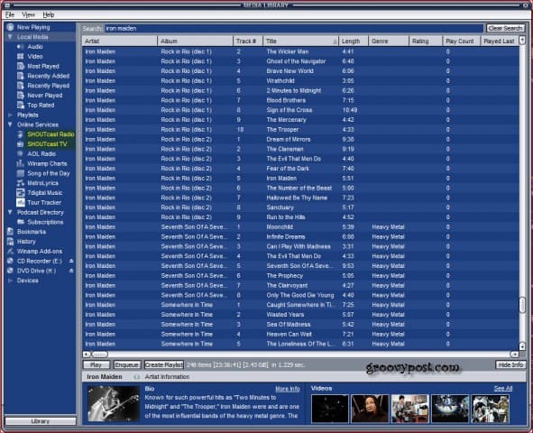The image size is (533, 433).
Task: Open Winamp Charts icon
Action: [21, 163]
